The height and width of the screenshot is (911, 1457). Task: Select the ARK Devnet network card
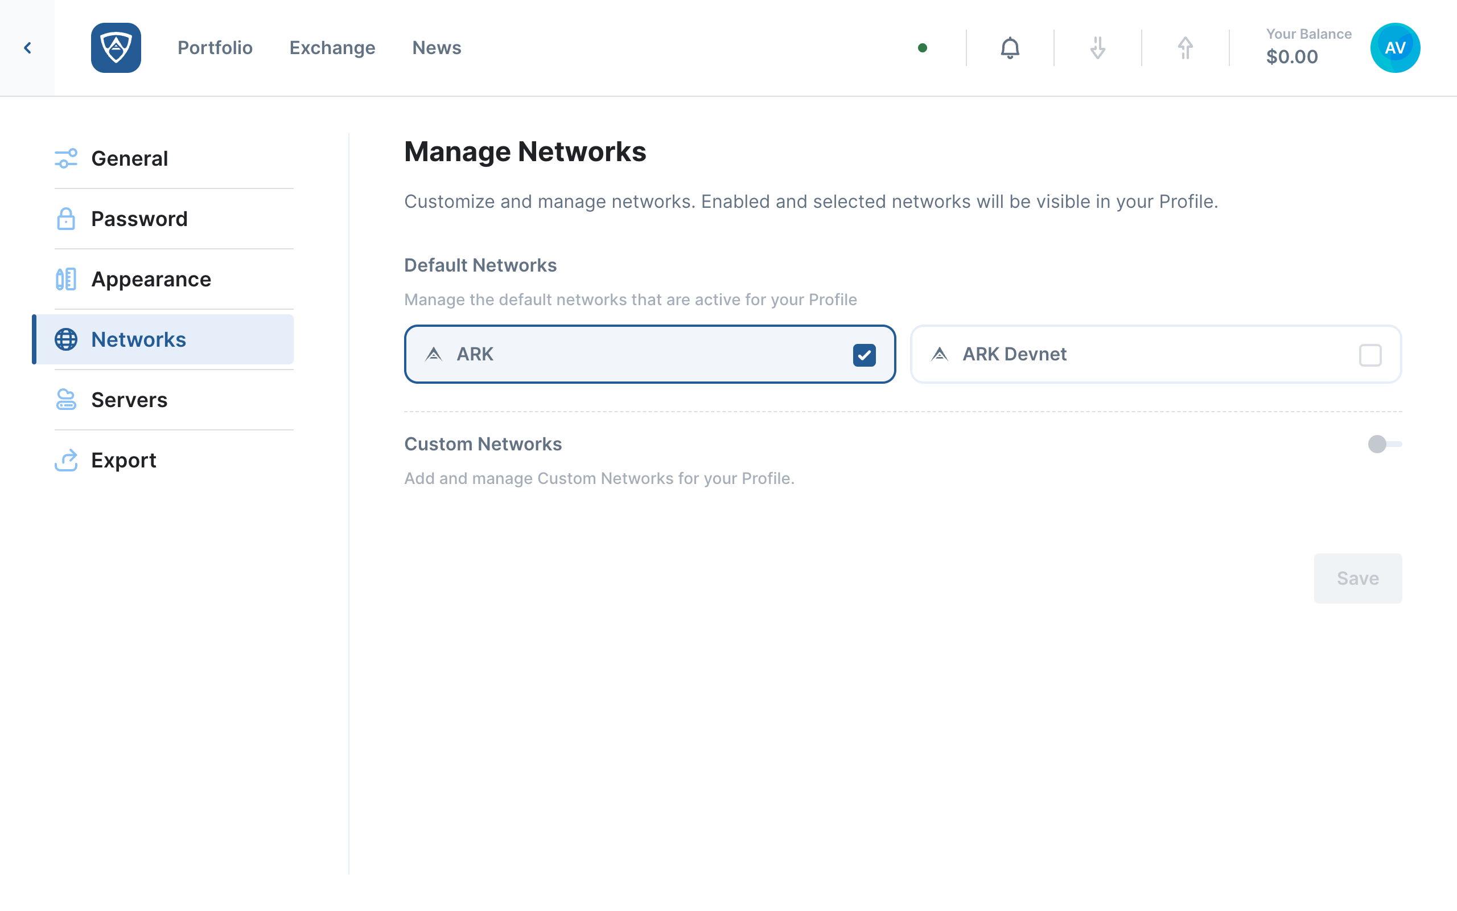1155,354
